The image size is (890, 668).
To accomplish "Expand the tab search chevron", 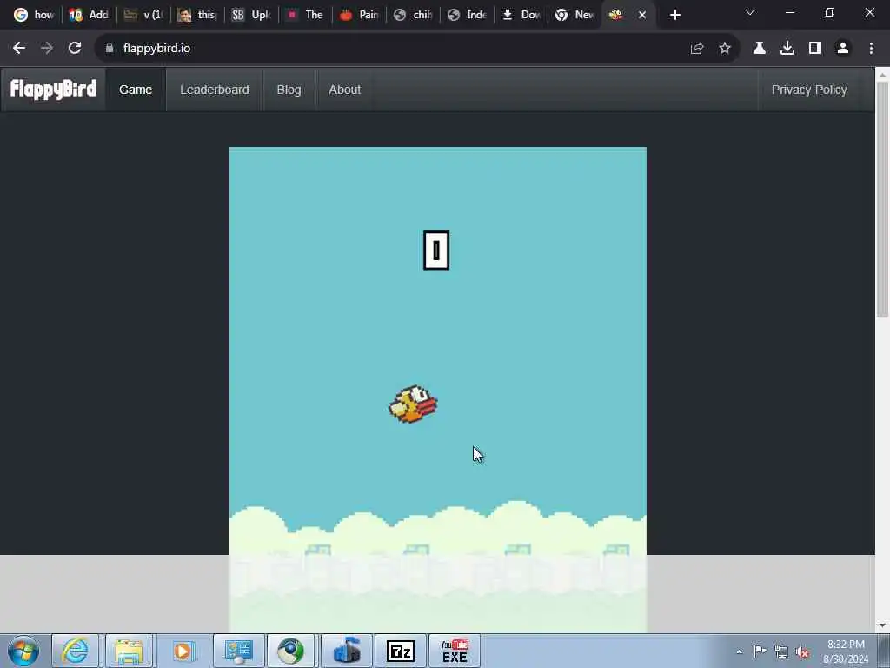I will (750, 12).
